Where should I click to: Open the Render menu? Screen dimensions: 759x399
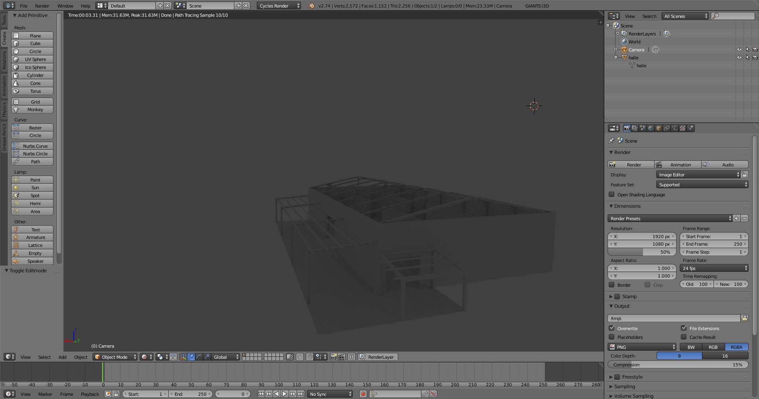pos(42,6)
